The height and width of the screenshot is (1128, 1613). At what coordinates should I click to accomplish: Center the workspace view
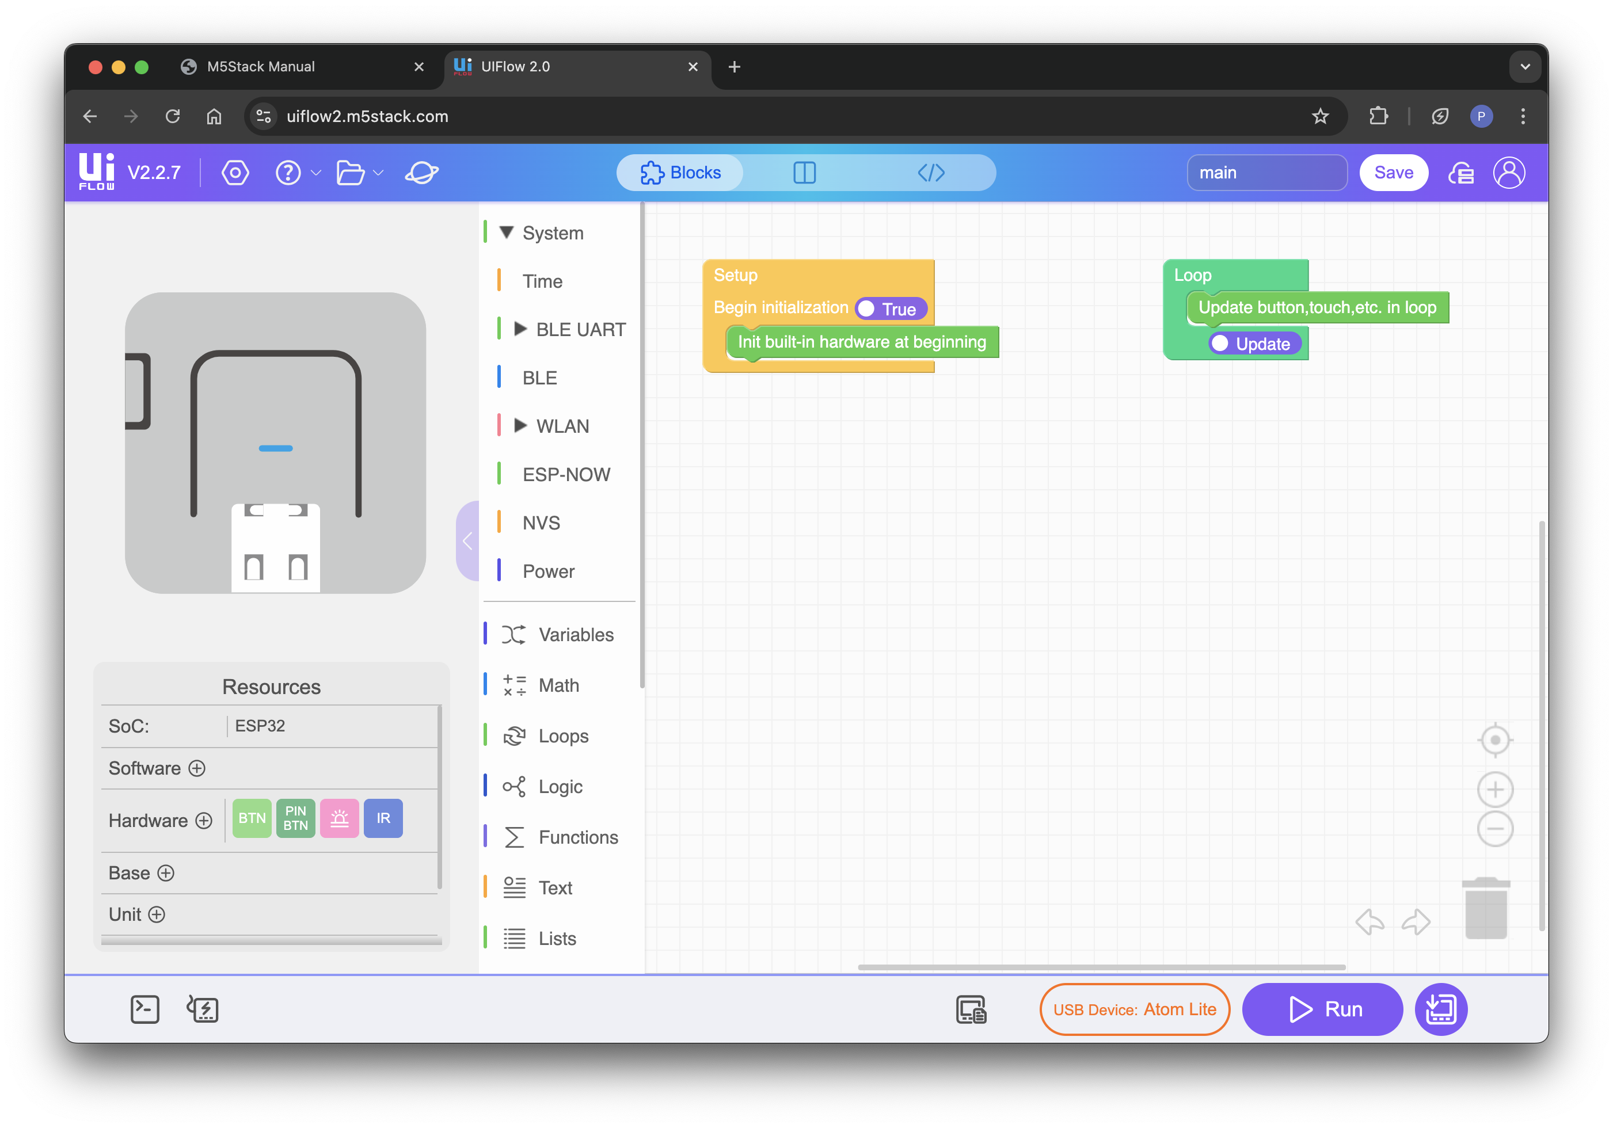tap(1495, 740)
